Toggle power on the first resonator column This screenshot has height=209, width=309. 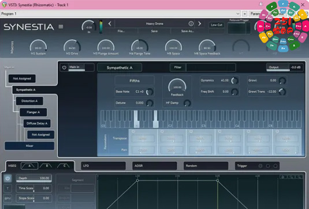click(x=133, y=131)
